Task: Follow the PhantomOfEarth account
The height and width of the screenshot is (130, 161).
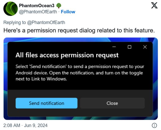Action: pos(68,12)
